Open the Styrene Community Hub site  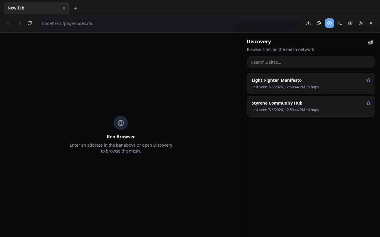coord(311,106)
